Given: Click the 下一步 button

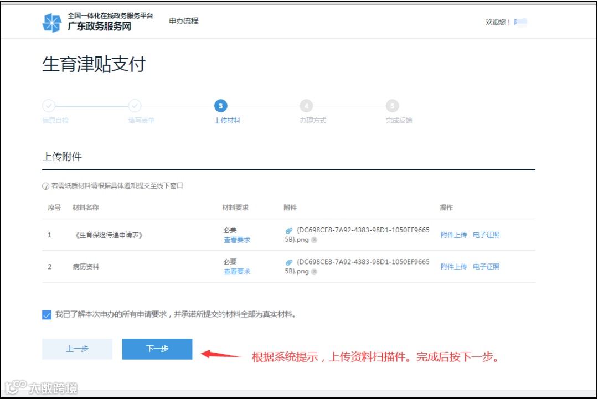Looking at the screenshot, I should 157,349.
